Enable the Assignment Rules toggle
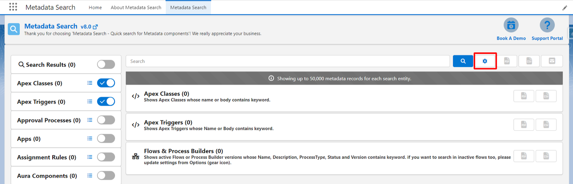573x184 pixels. (x=106, y=157)
